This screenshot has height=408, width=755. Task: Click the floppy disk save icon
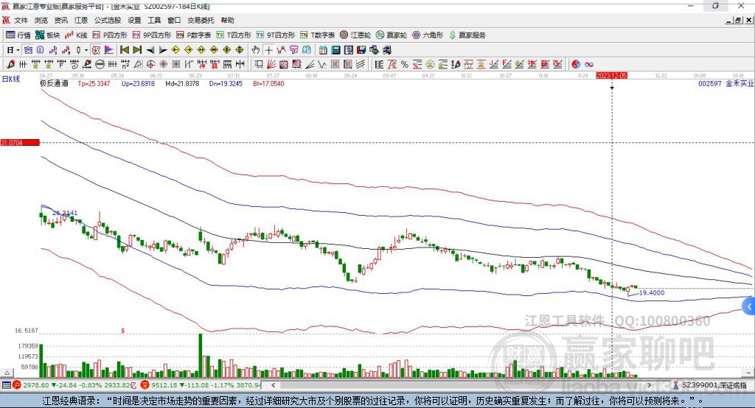point(361,50)
